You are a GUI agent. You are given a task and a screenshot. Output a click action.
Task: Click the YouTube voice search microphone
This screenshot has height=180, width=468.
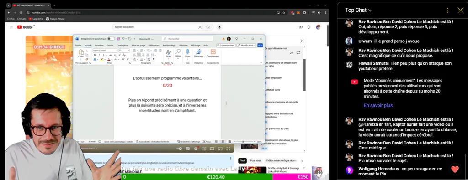[220, 27]
